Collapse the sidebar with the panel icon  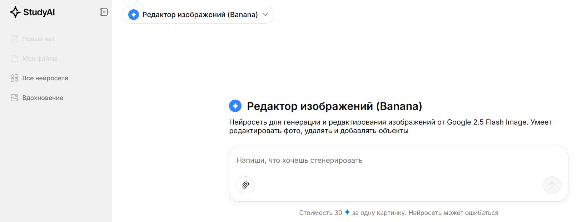104,12
